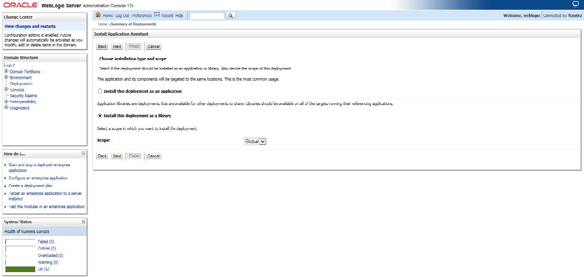The height and width of the screenshot is (277, 584).
Task: Click the search input field
Action: coord(207,16)
